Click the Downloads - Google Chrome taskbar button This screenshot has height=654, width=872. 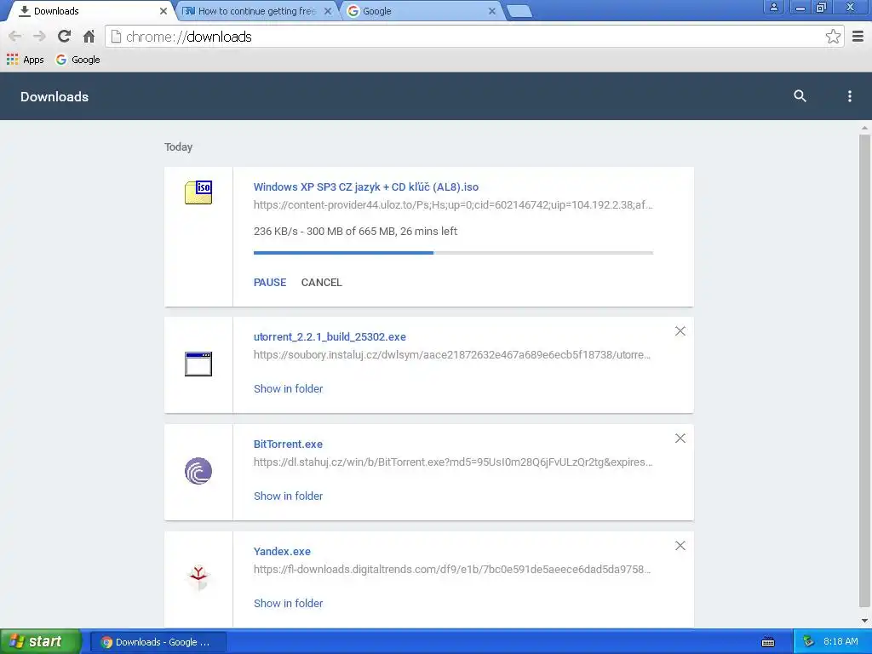pos(159,642)
